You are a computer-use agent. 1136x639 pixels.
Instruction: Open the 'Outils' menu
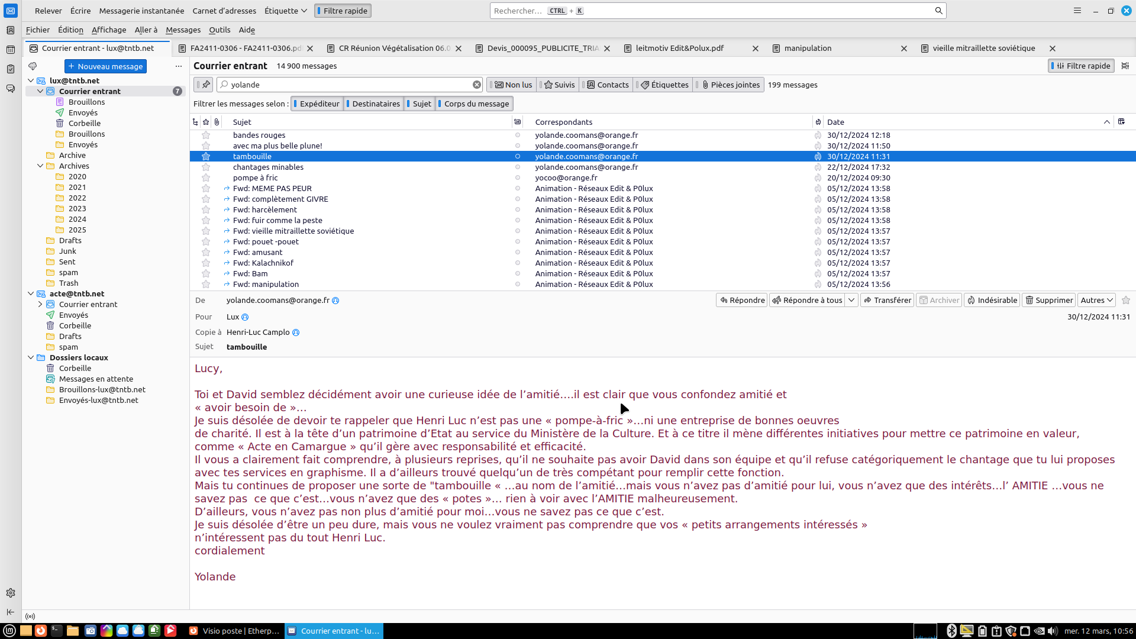pos(219,30)
